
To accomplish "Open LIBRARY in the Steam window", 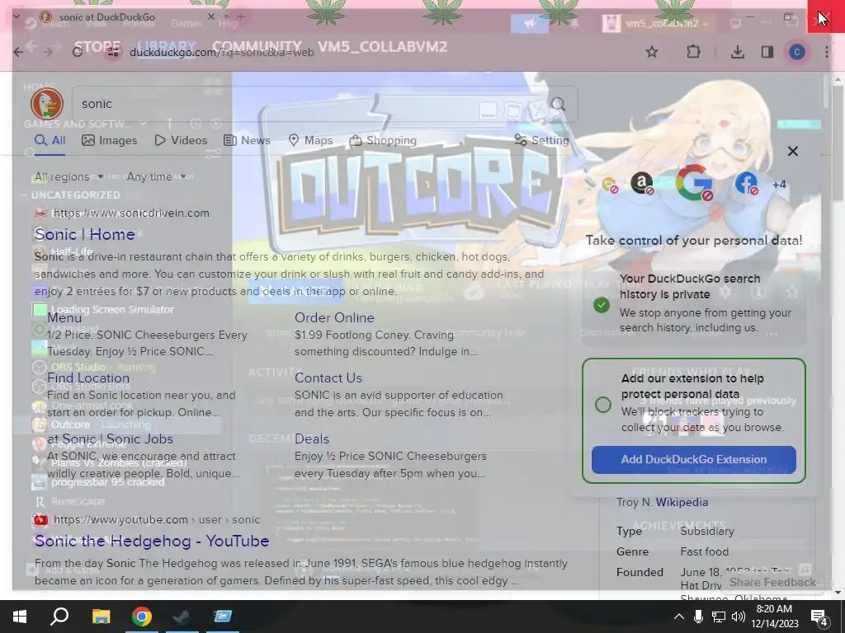I will [167, 47].
